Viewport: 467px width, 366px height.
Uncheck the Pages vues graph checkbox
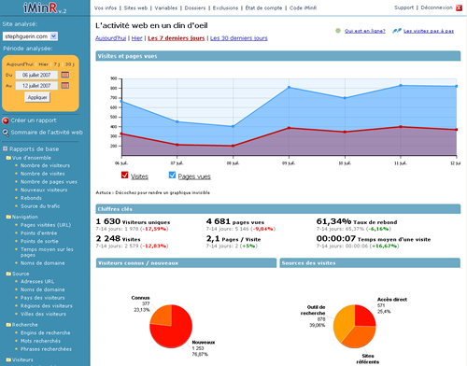tap(172, 176)
